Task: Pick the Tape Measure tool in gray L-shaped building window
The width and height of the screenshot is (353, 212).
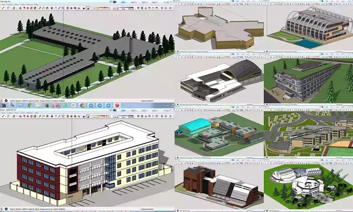Action: point(40,8)
